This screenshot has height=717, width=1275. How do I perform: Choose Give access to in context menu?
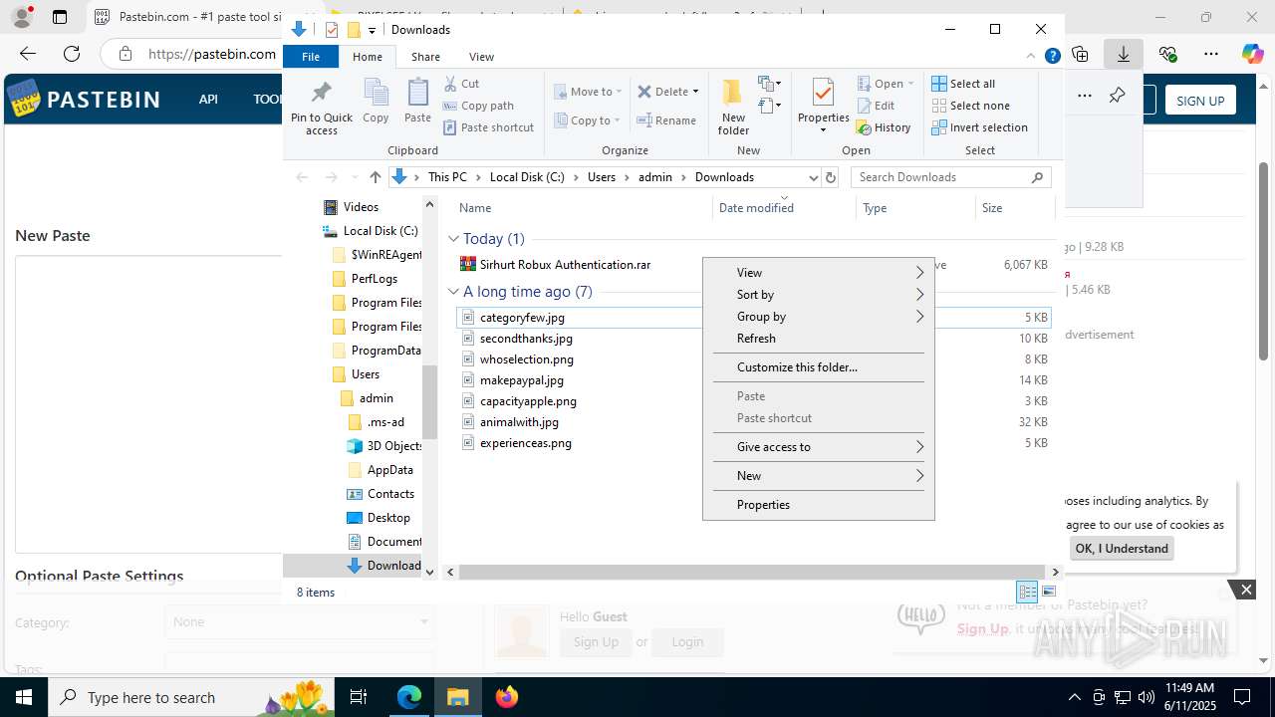click(819, 447)
